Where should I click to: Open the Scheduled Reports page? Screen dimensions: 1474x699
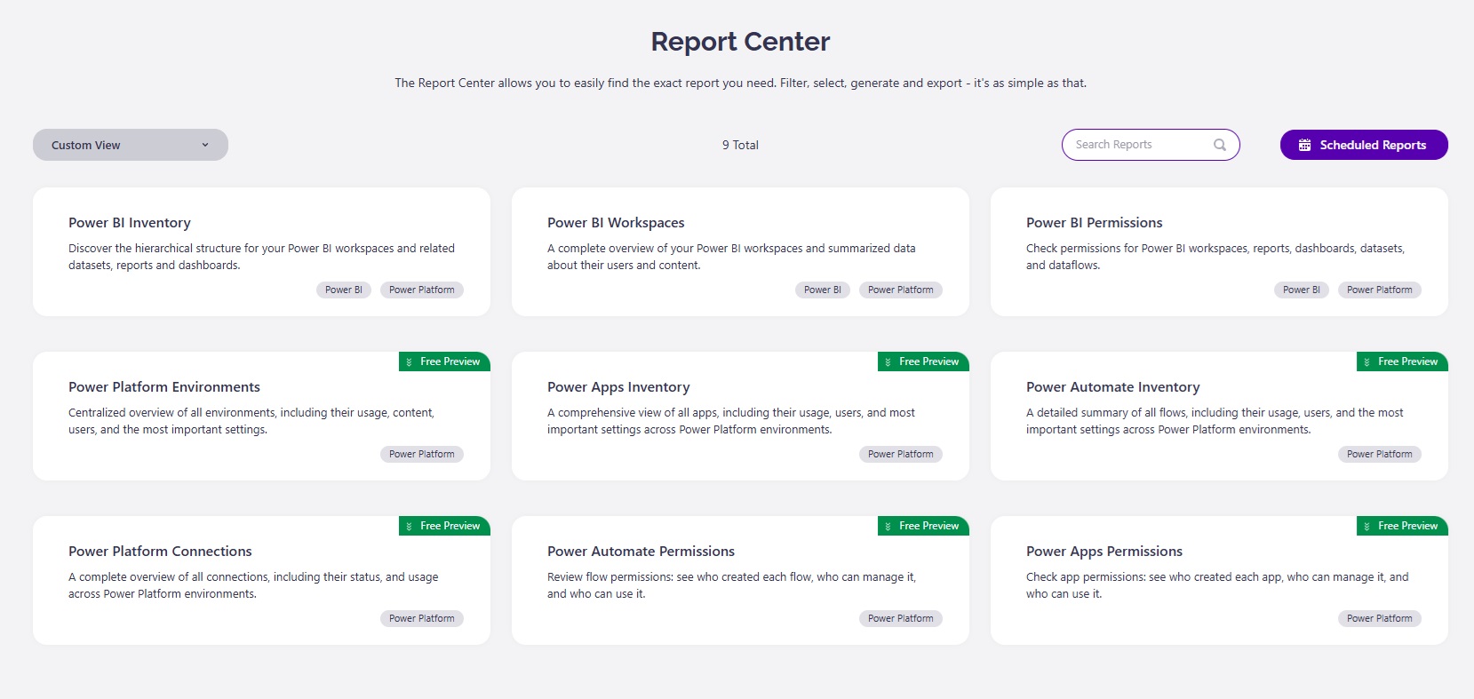(x=1364, y=145)
